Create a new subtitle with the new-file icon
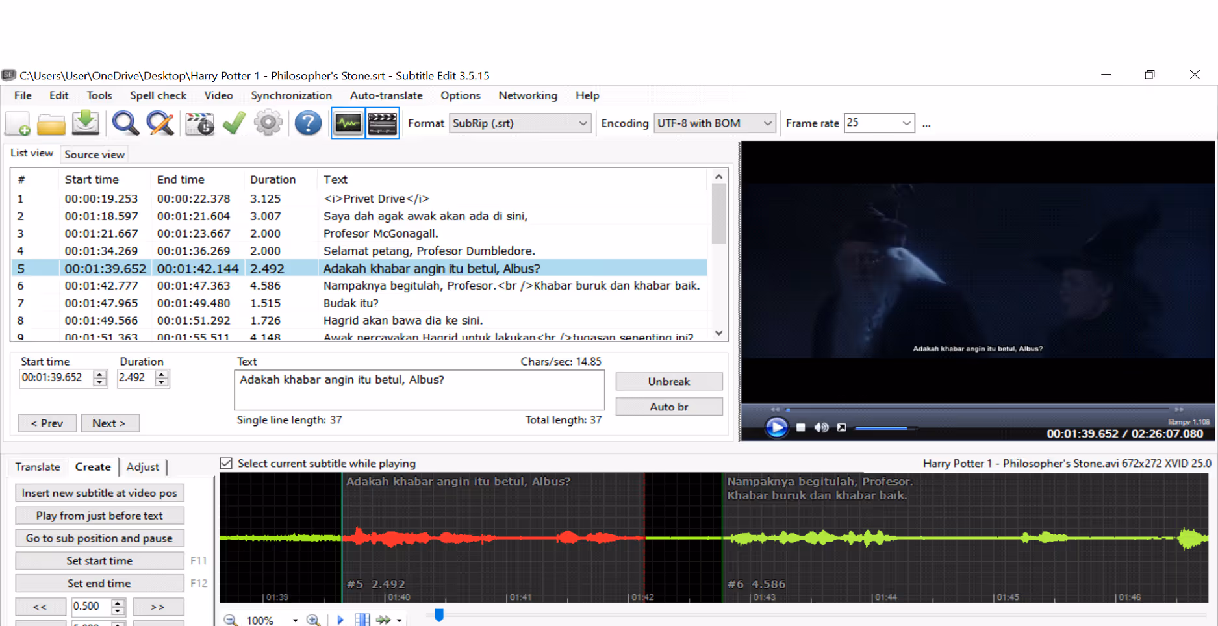Screen dimensions: 1218x626 click(x=18, y=123)
